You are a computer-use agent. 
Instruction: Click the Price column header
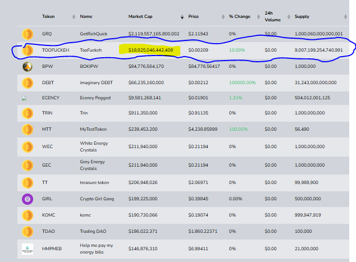(193, 16)
